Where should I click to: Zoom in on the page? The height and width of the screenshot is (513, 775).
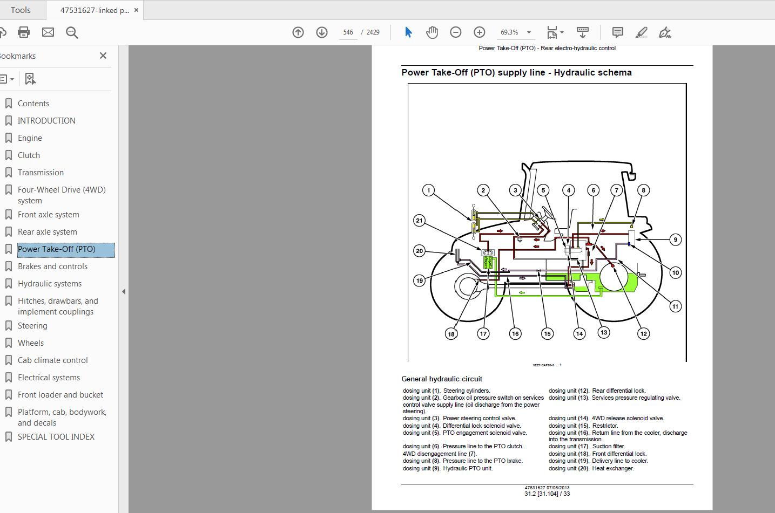point(479,32)
